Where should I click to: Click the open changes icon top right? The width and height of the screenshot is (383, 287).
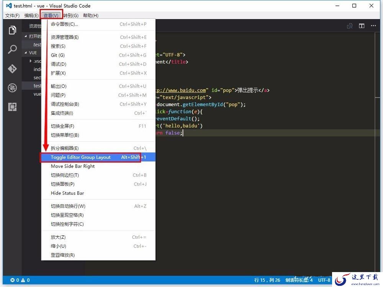point(350,26)
